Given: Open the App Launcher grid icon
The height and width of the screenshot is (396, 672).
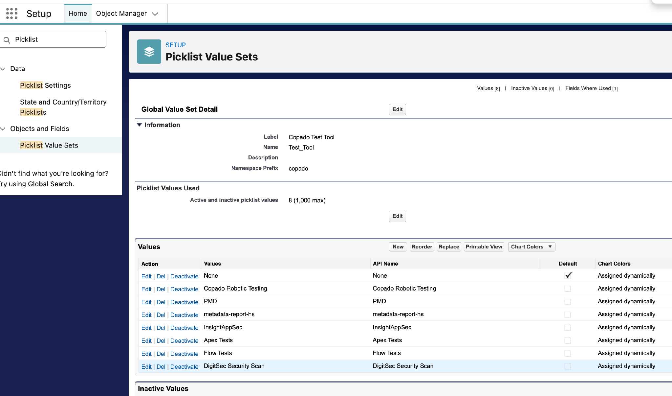Looking at the screenshot, I should (x=12, y=13).
